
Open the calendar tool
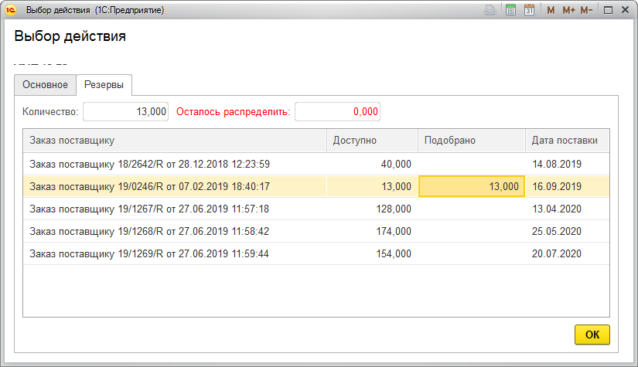tap(530, 11)
